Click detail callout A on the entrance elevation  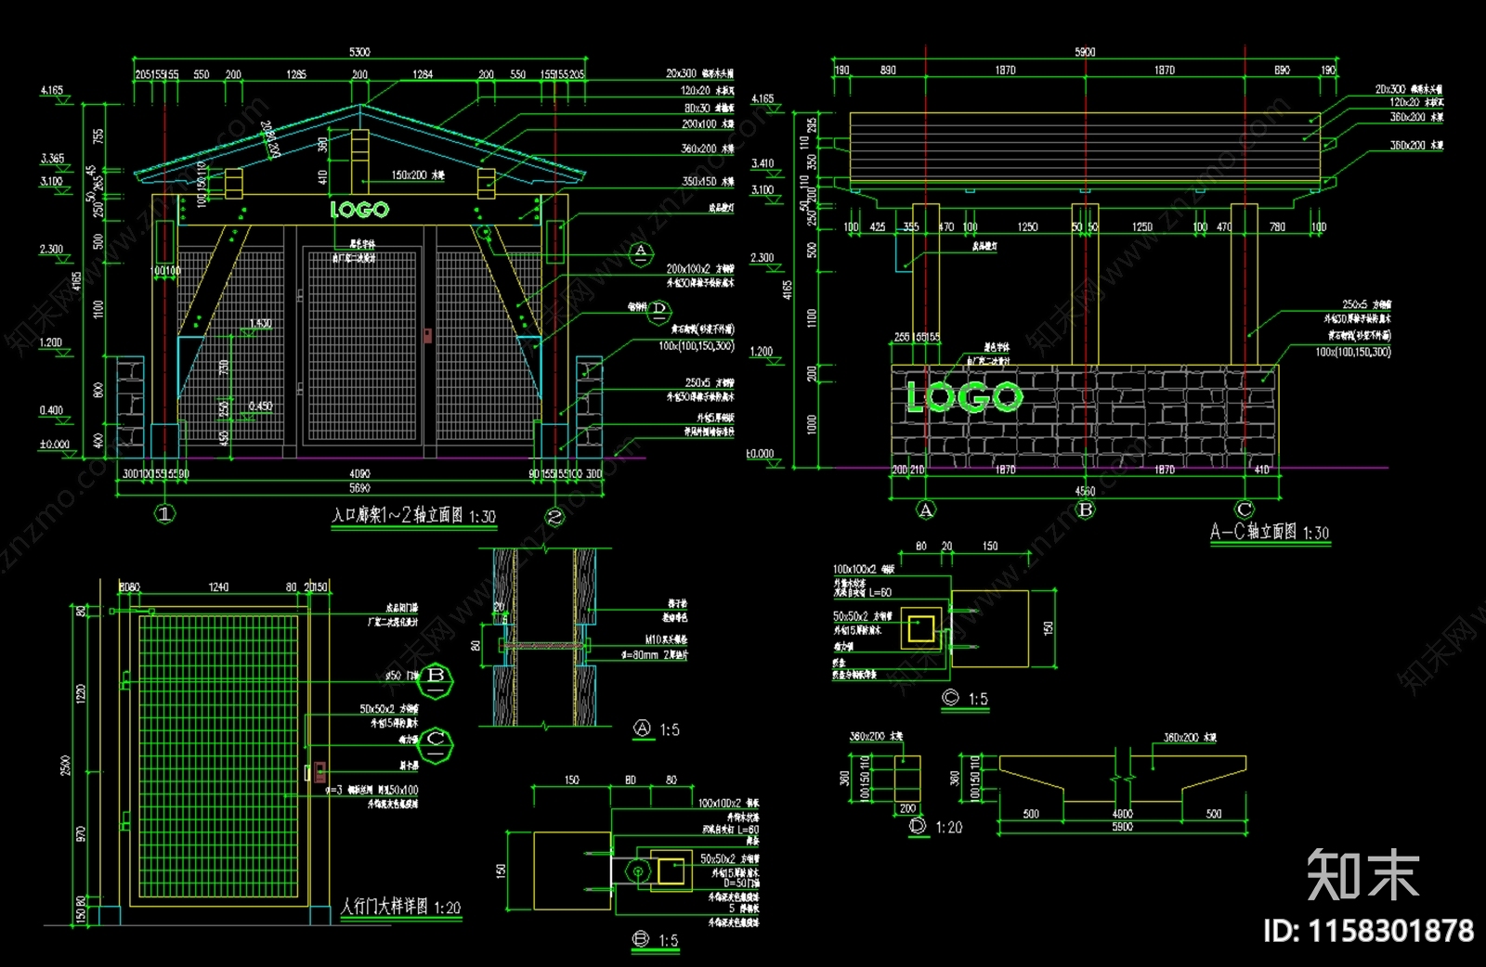click(641, 253)
